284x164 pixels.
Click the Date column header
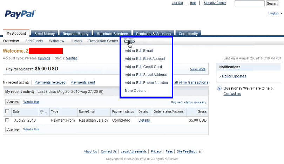click(16, 111)
